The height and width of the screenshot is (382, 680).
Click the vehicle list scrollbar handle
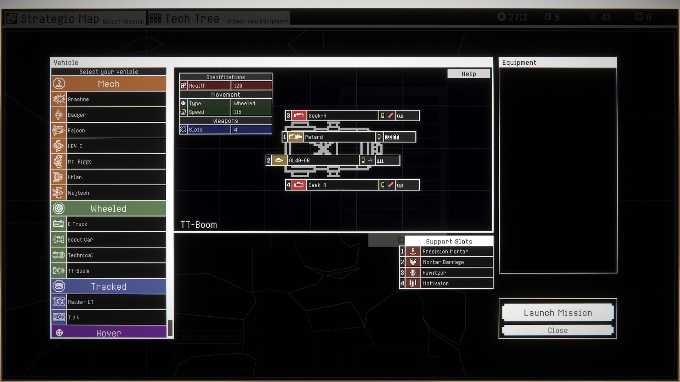pyautogui.click(x=170, y=328)
